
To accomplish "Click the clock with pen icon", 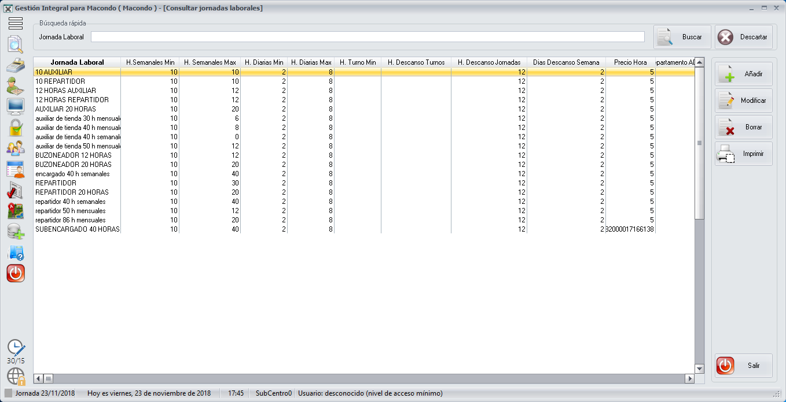I will pos(16,348).
